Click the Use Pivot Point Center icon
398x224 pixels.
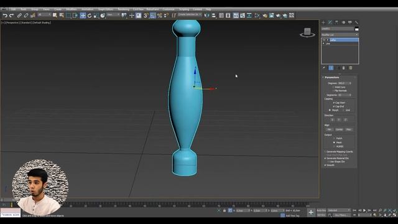point(124,16)
